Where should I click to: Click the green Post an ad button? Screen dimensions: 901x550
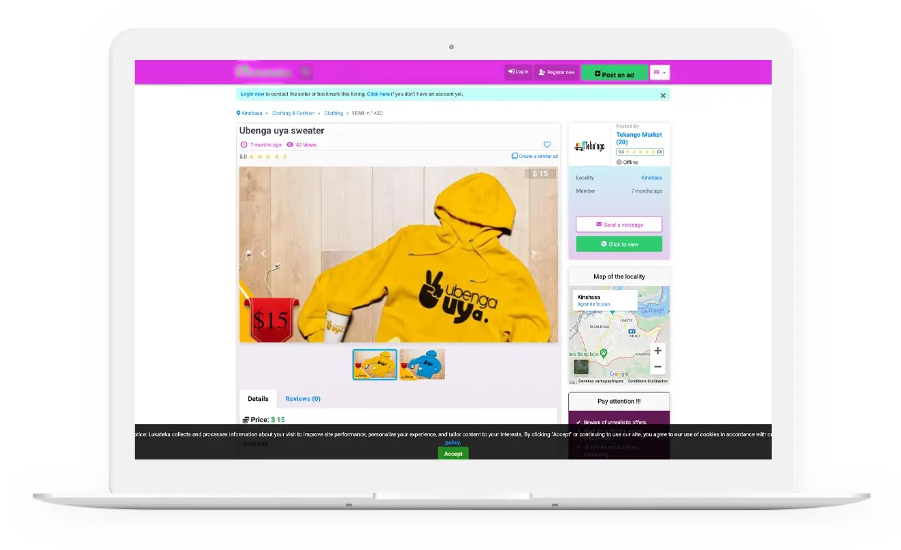point(615,74)
